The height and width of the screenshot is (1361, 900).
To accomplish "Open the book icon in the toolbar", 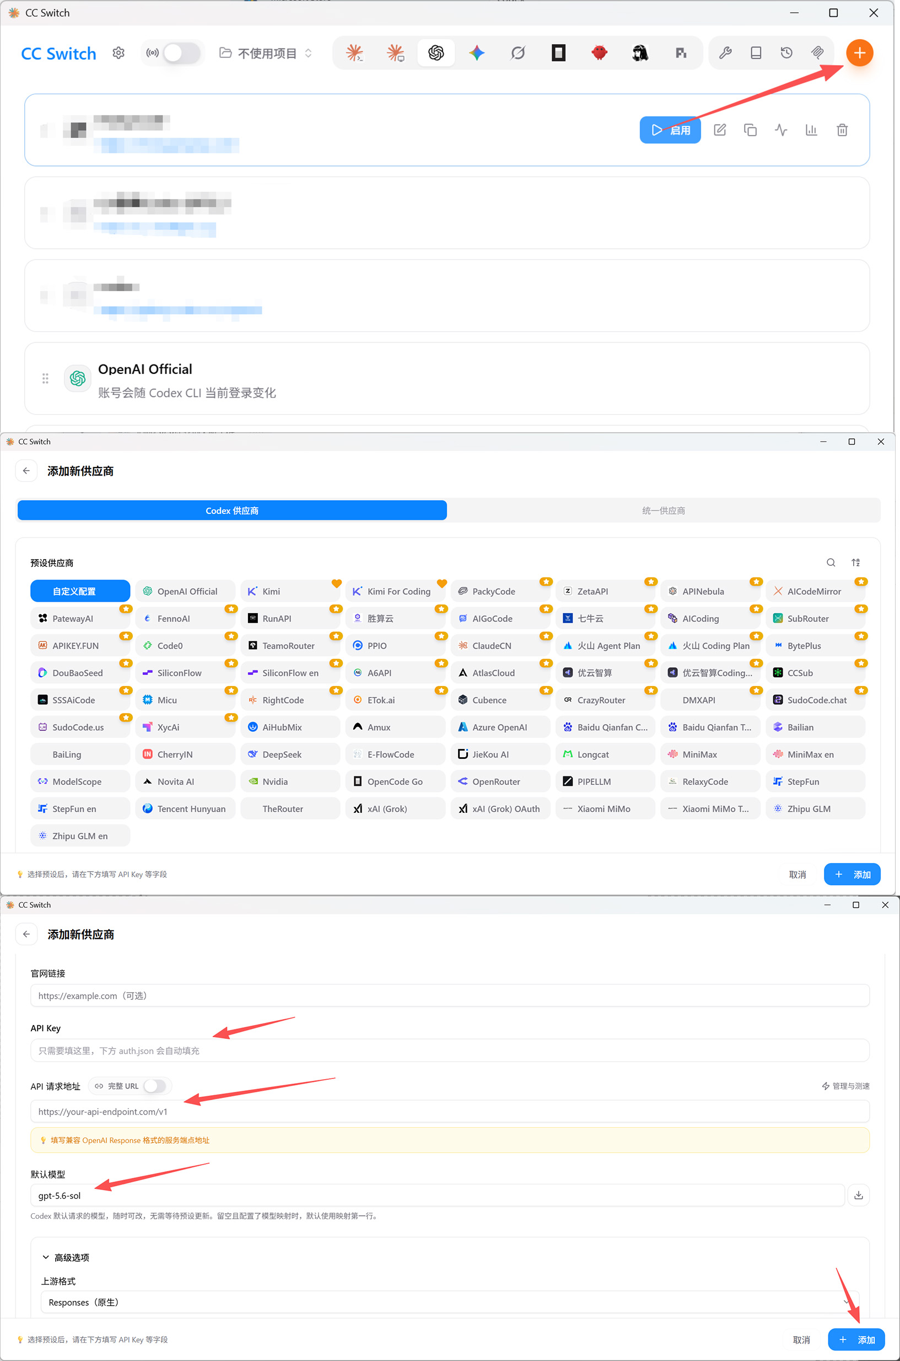I will 756,53.
